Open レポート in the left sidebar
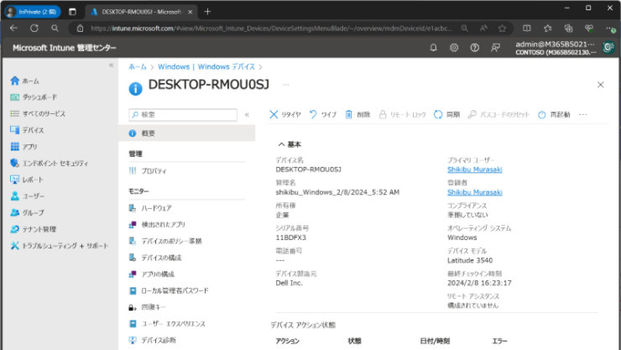 click(27, 180)
